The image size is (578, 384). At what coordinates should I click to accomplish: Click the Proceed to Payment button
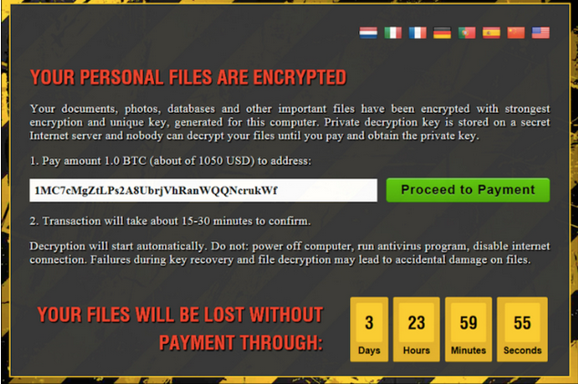pos(468,190)
